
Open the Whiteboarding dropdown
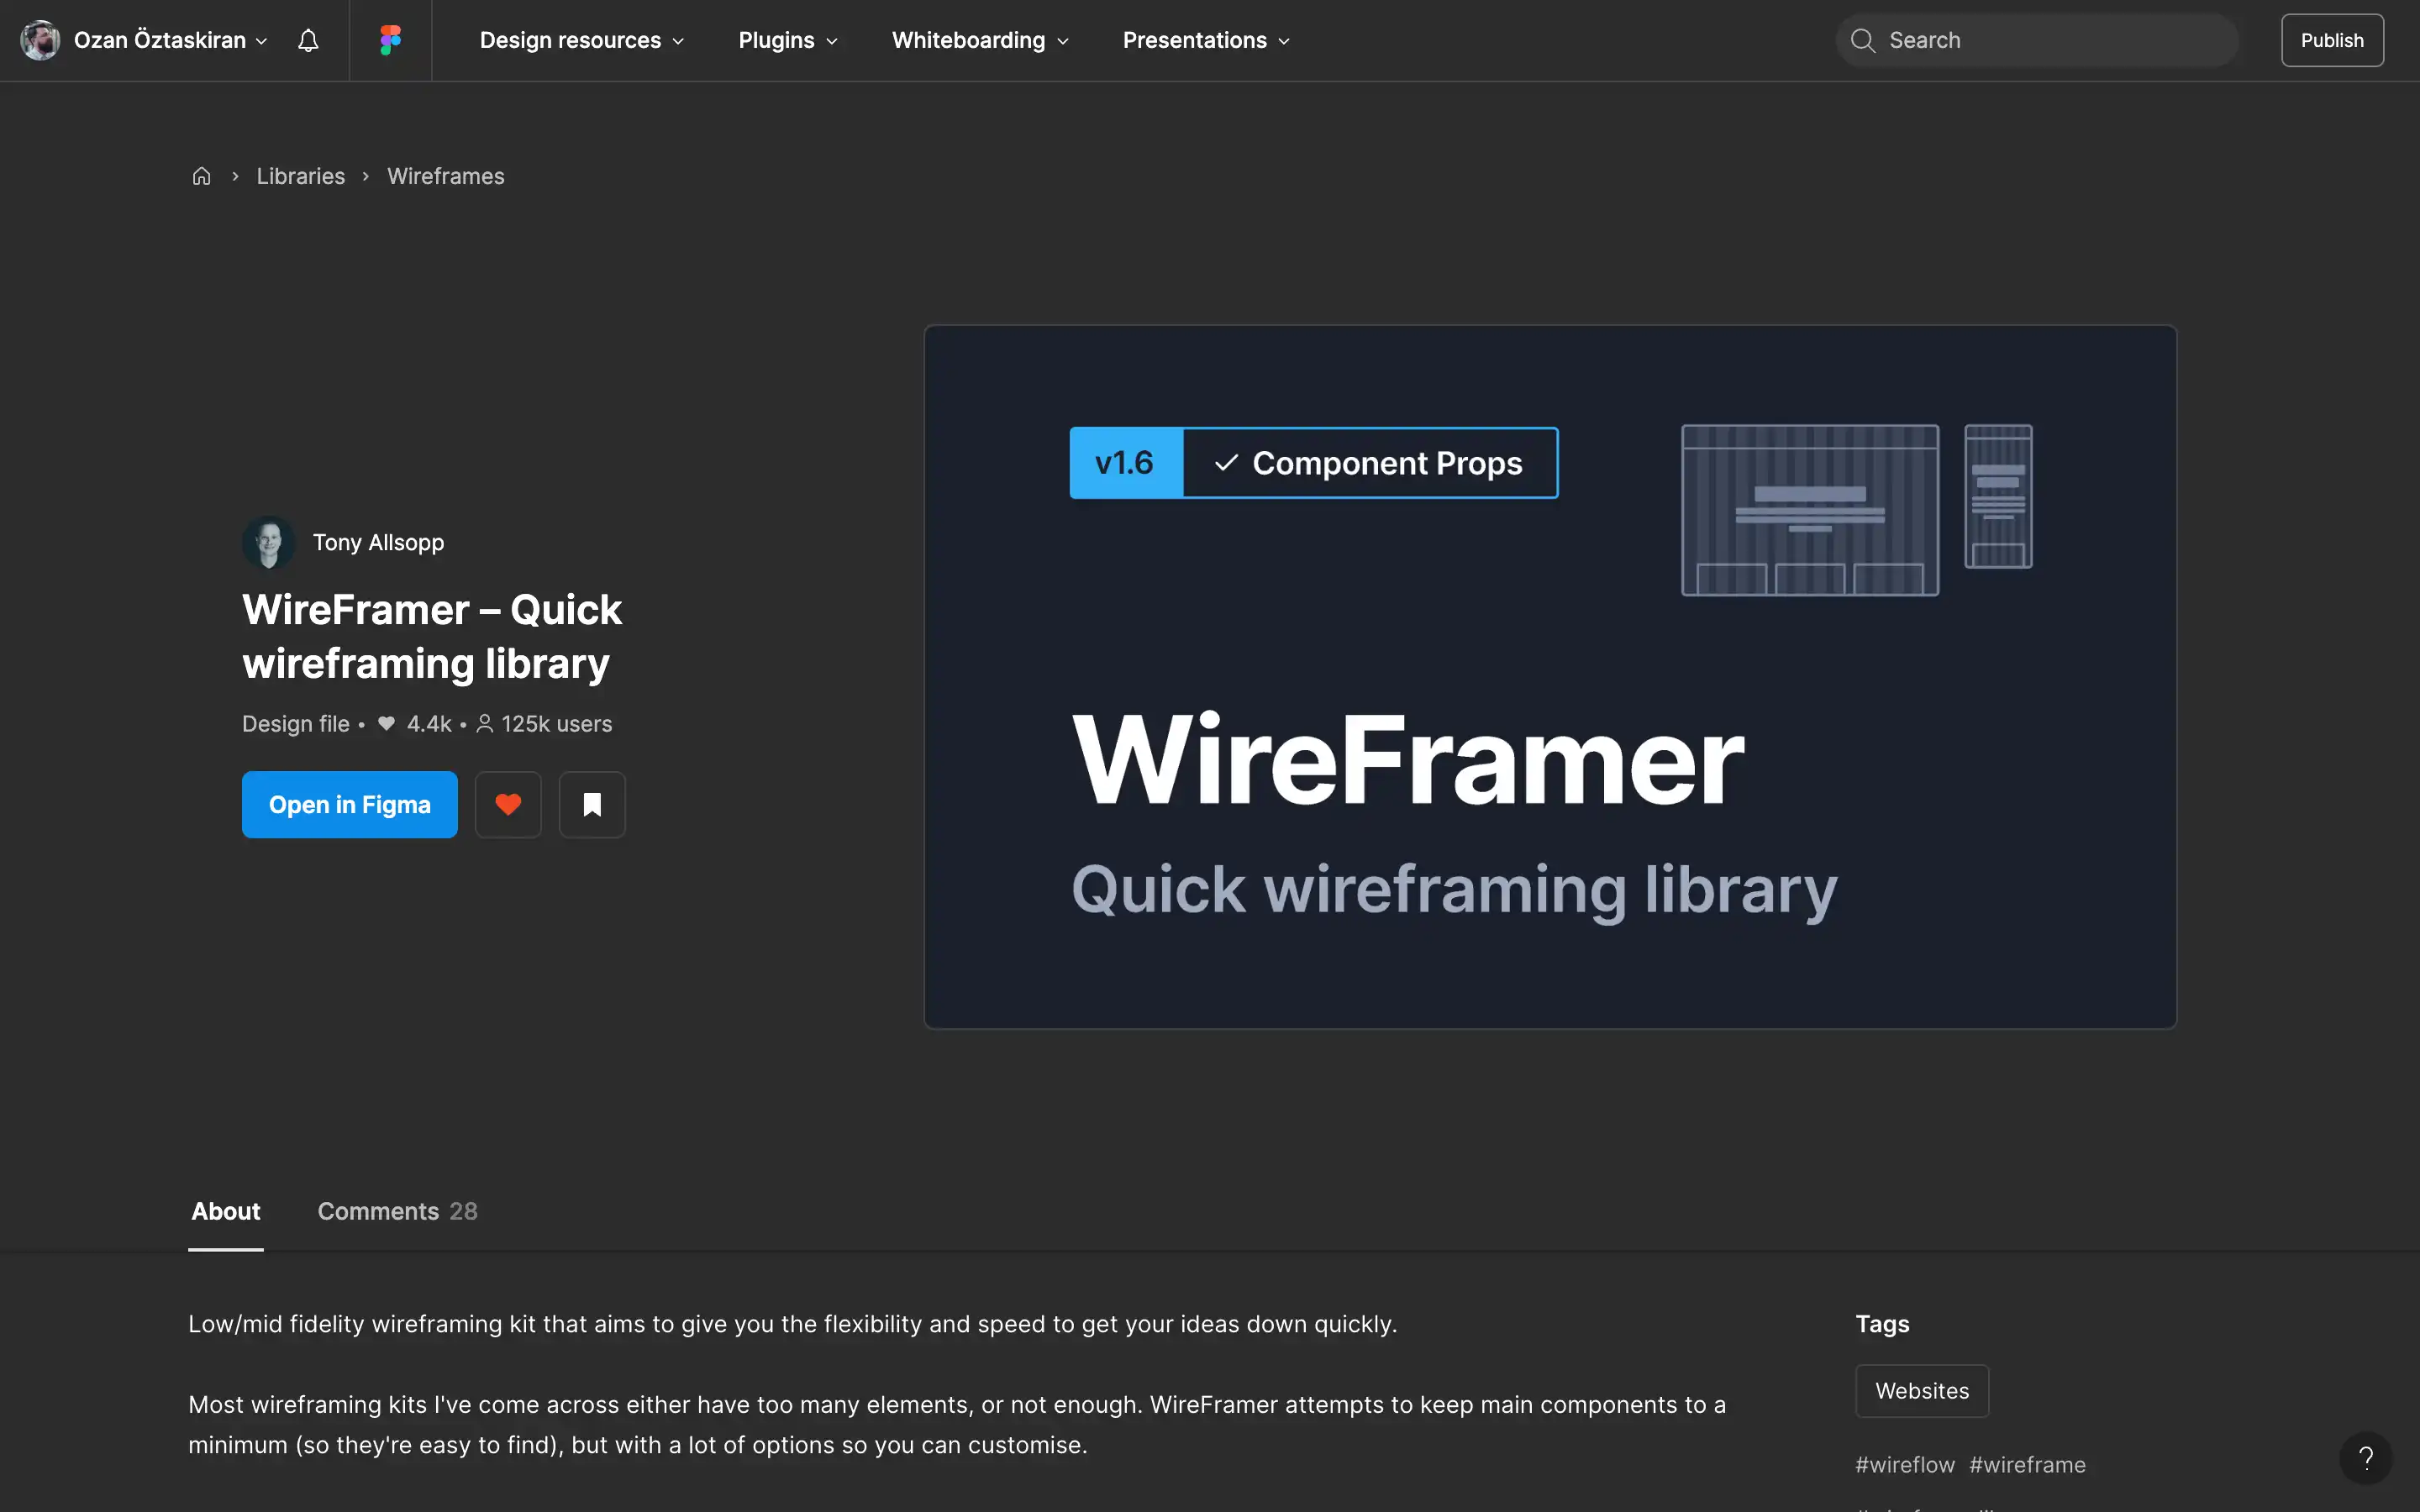click(x=978, y=40)
